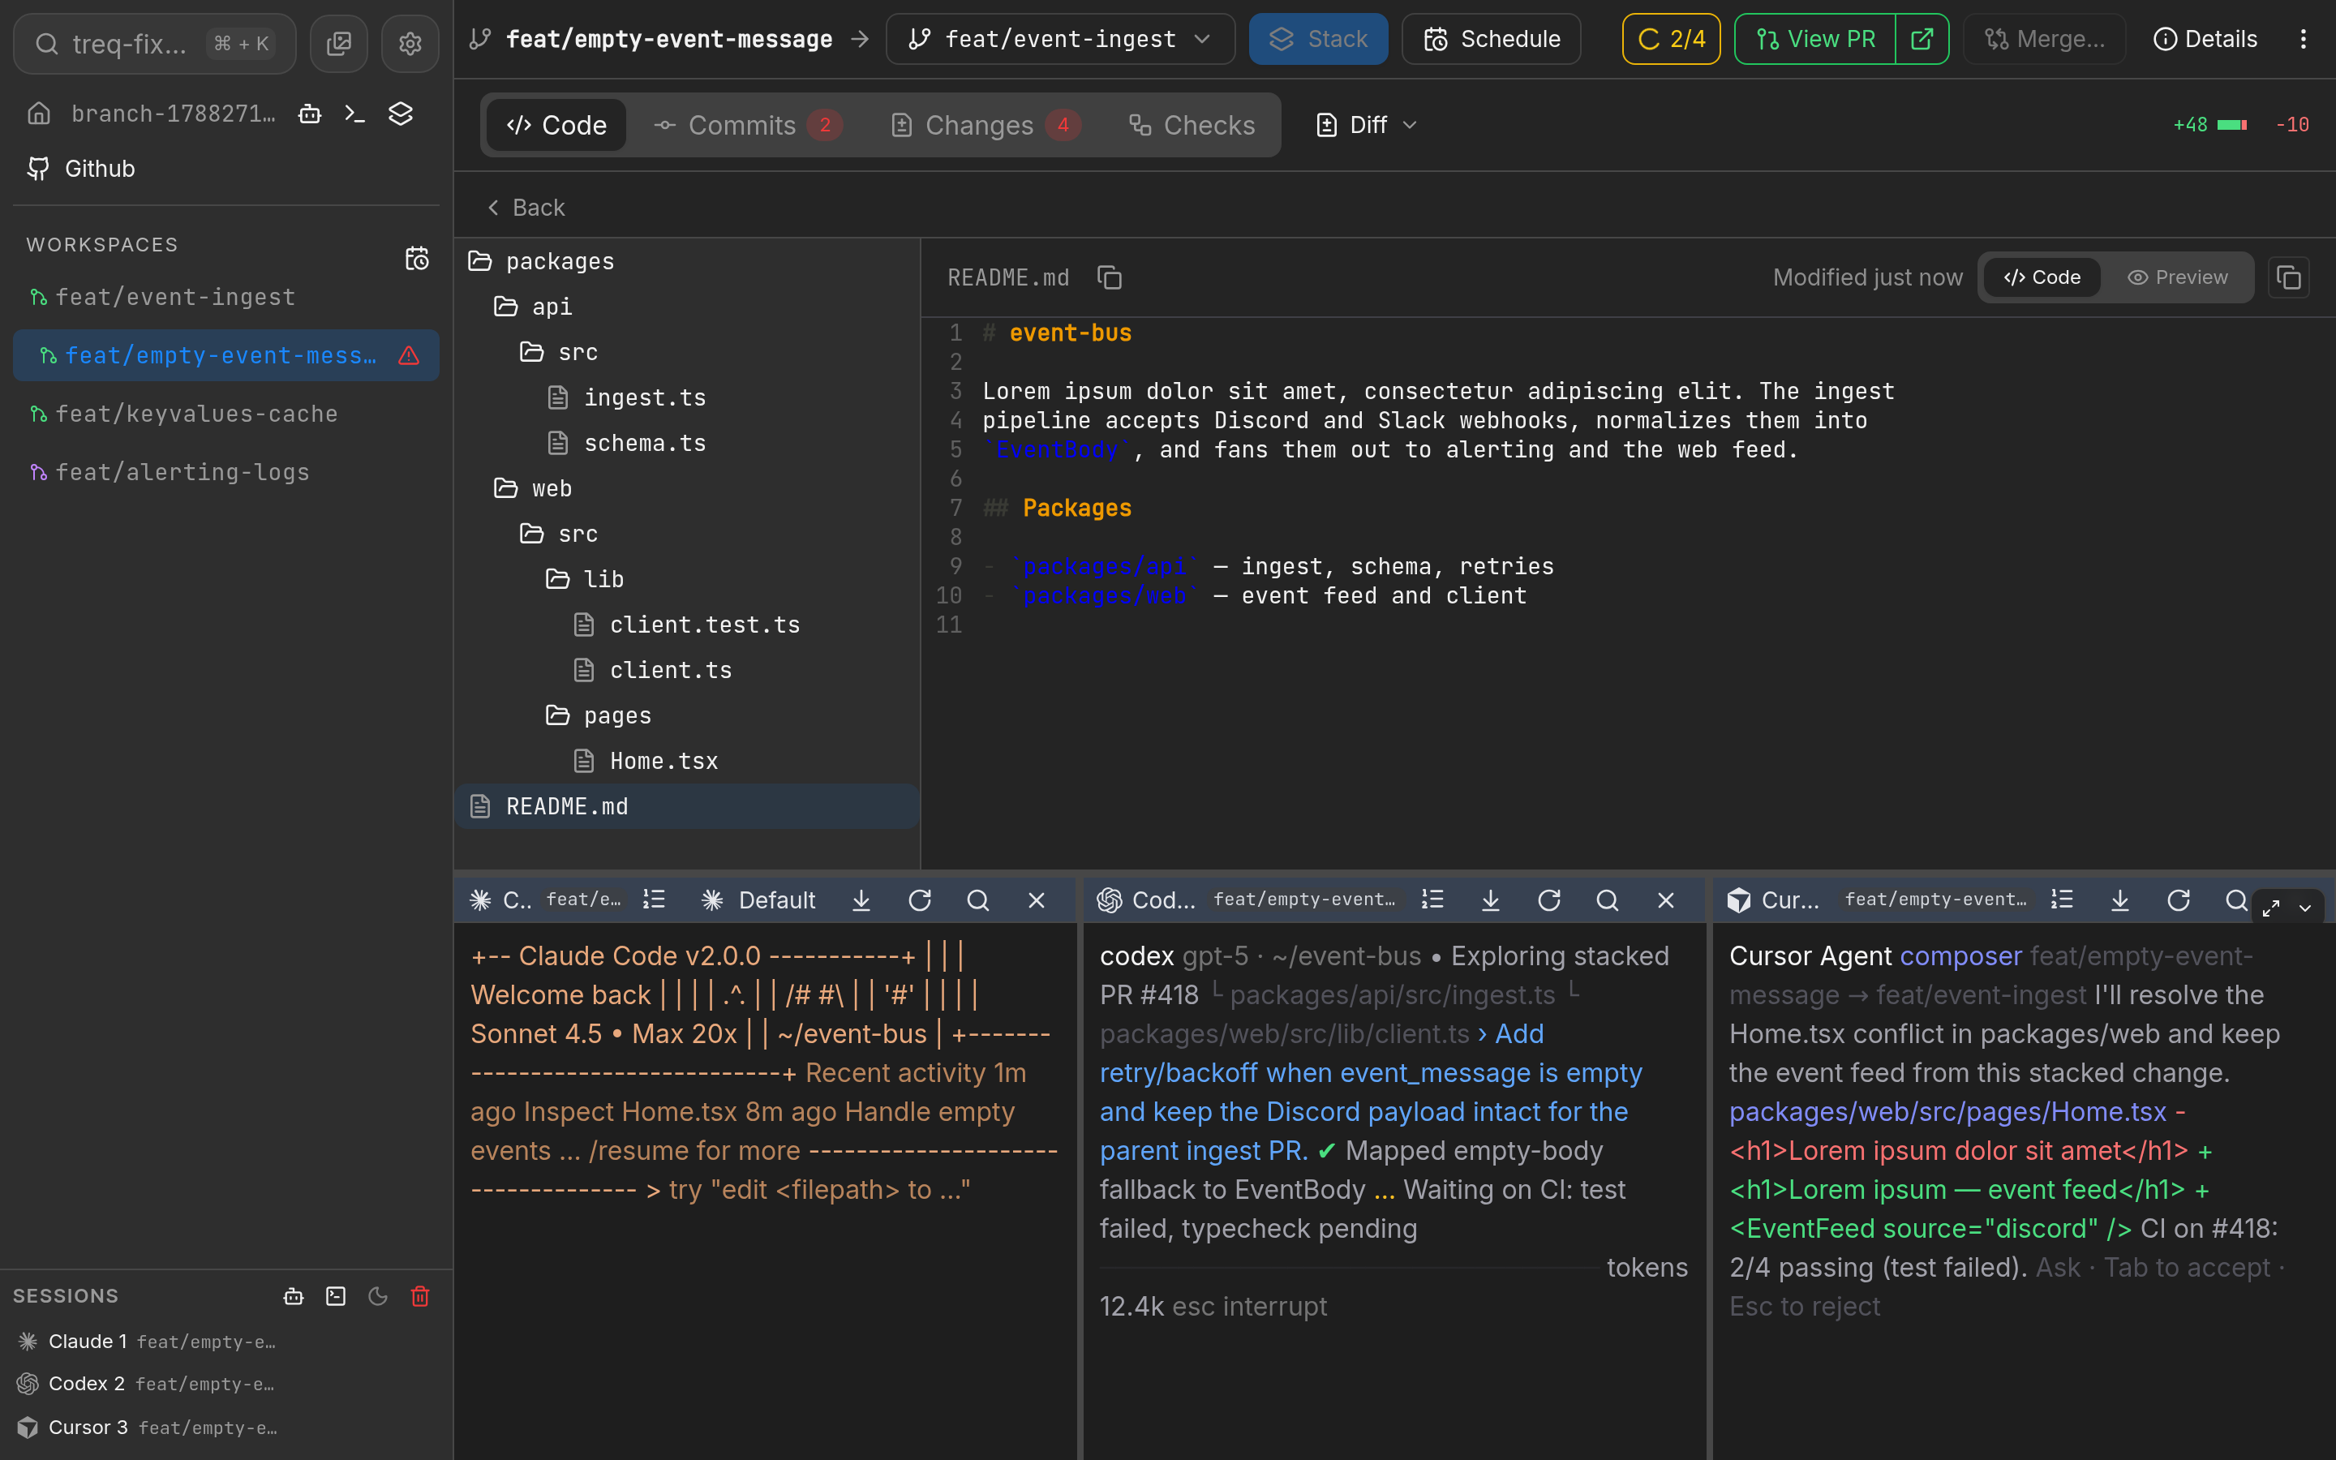Viewport: 2336px width, 1460px height.
Task: Click the Workspaces schedule calendar icon
Action: pyautogui.click(x=417, y=258)
